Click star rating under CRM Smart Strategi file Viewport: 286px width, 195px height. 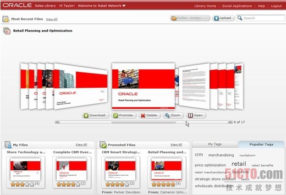coord(117,184)
